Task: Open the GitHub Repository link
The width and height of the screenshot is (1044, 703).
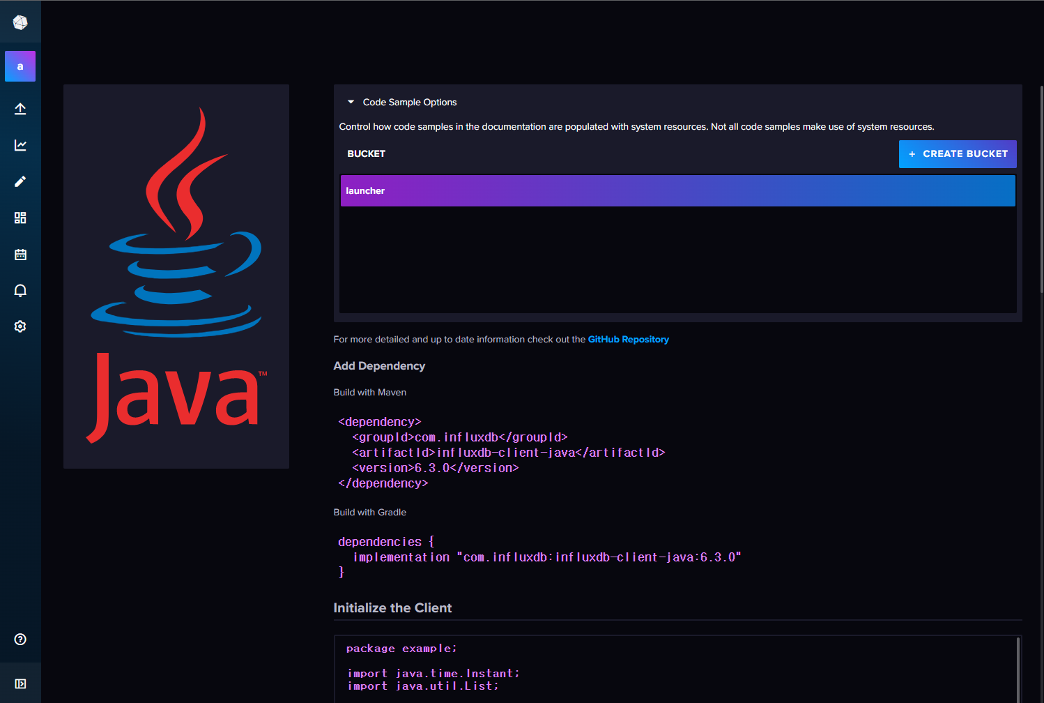Action: tap(629, 340)
